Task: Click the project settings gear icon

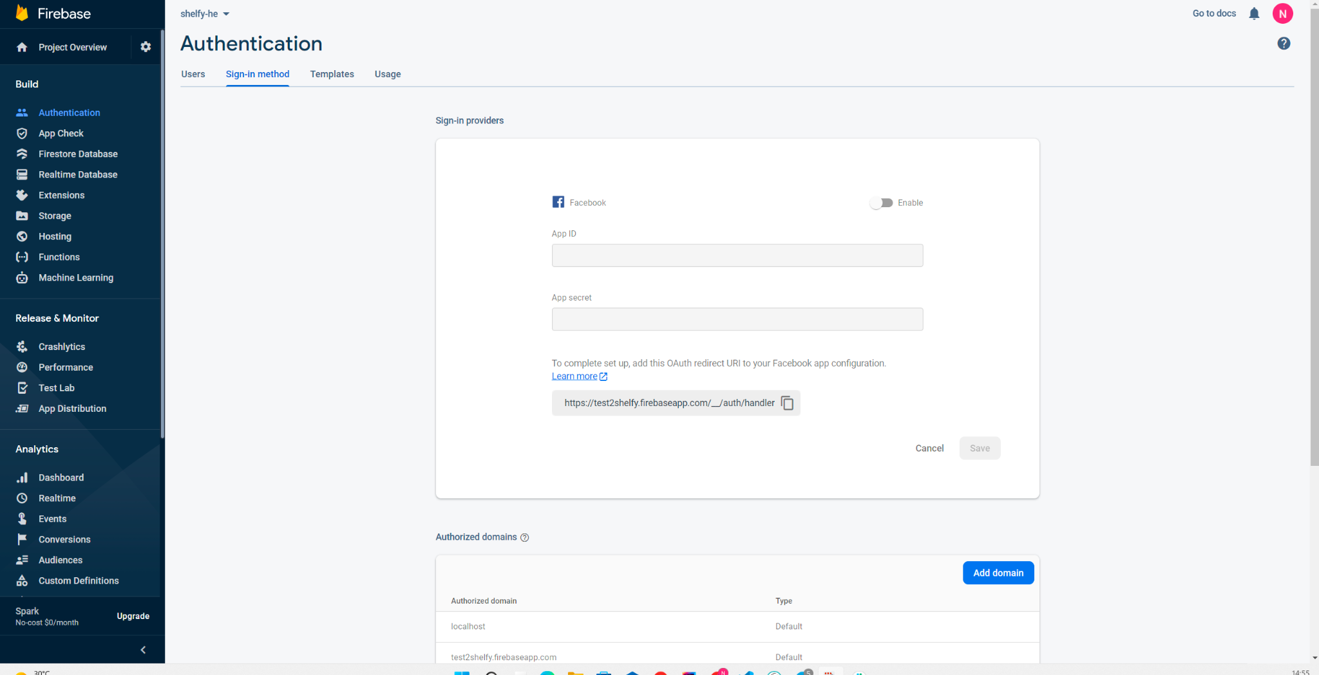Action: tap(146, 47)
